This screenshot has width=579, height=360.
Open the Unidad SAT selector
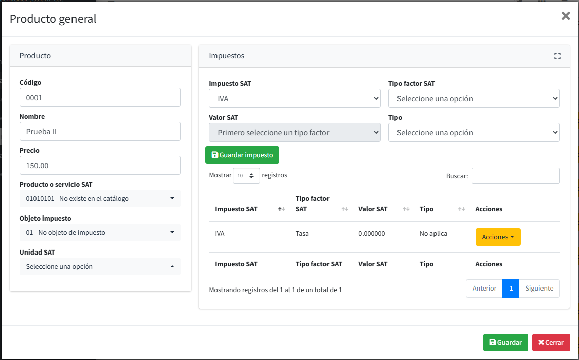(100, 266)
